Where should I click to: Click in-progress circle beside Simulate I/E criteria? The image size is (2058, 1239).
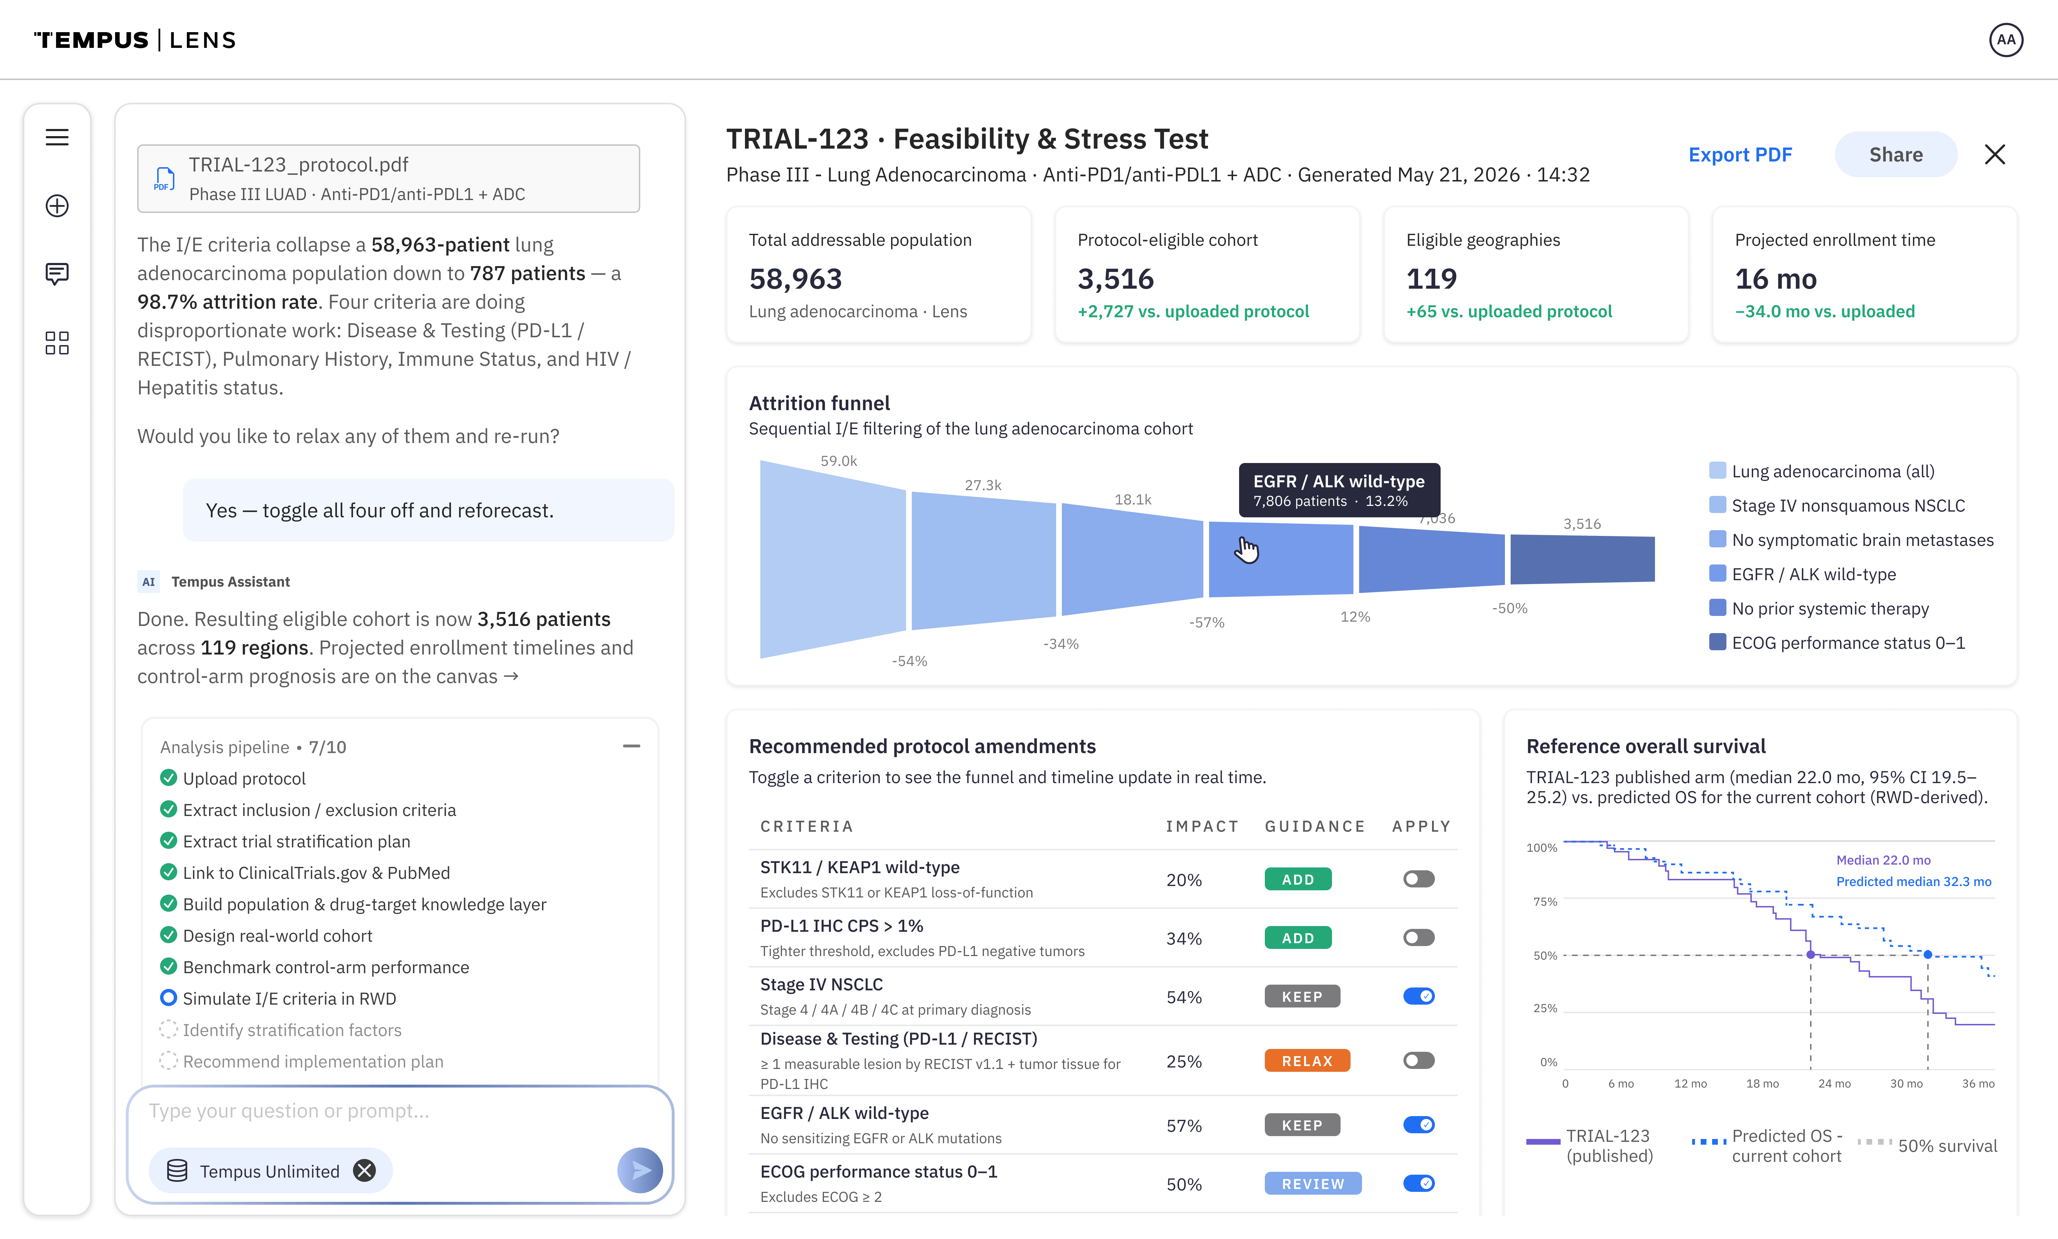168,998
